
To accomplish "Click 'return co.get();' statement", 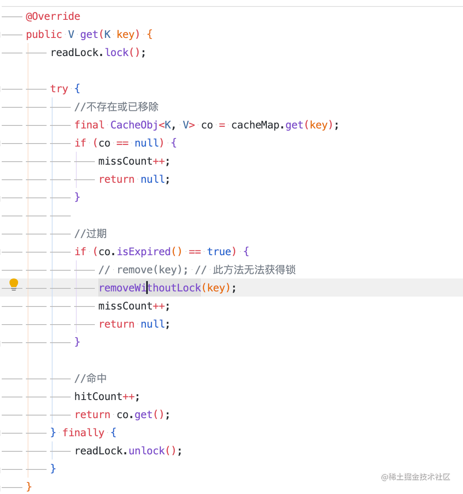I will (122, 415).
